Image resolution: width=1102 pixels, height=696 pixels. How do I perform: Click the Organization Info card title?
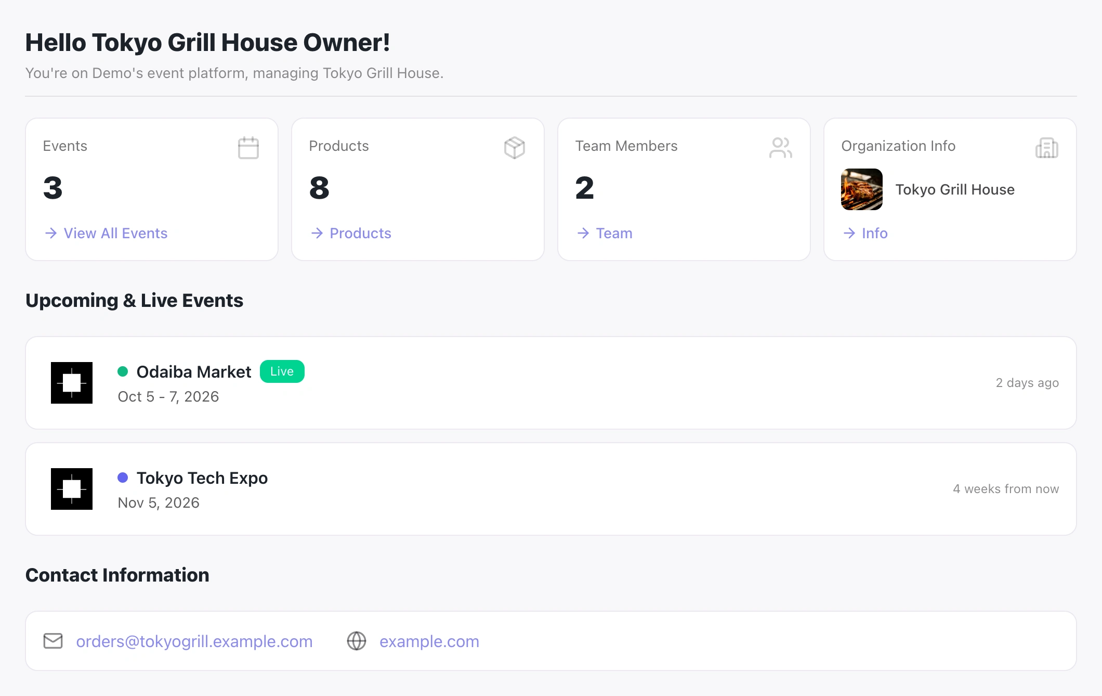(898, 146)
